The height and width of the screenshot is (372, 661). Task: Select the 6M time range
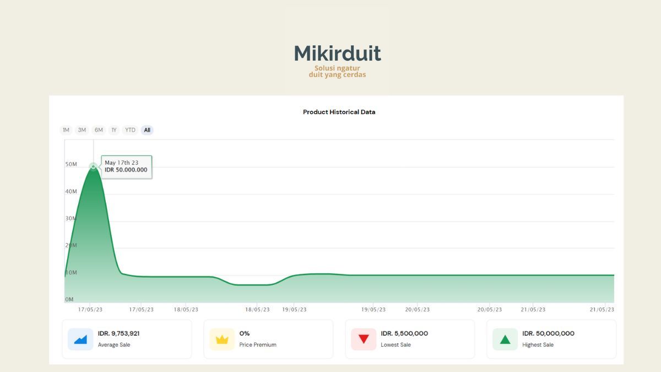[99, 130]
